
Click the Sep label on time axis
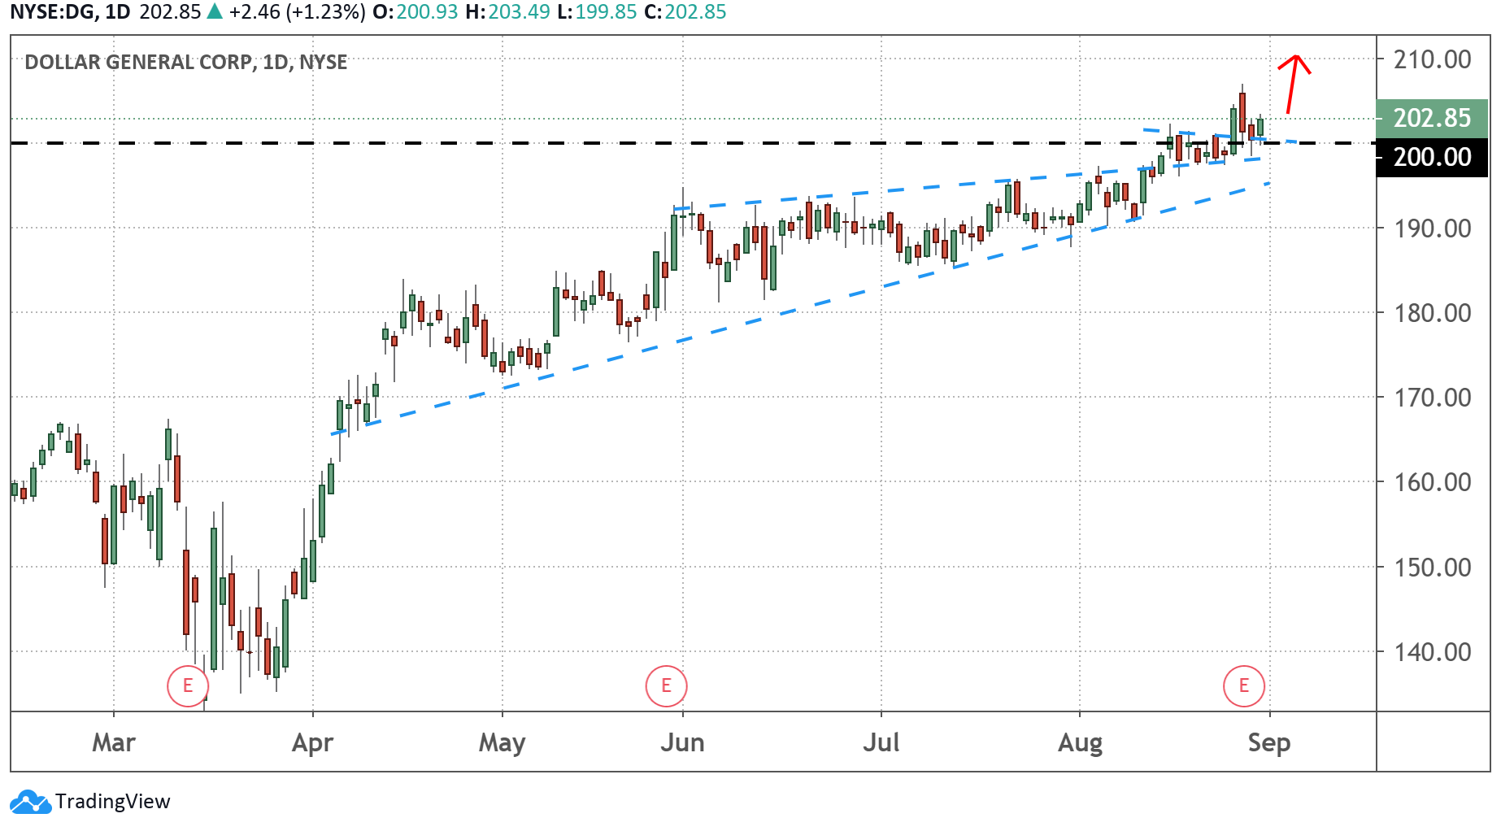pyautogui.click(x=1269, y=742)
